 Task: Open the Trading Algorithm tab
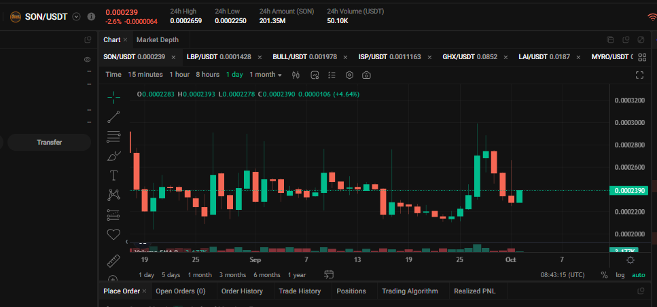[410, 291]
